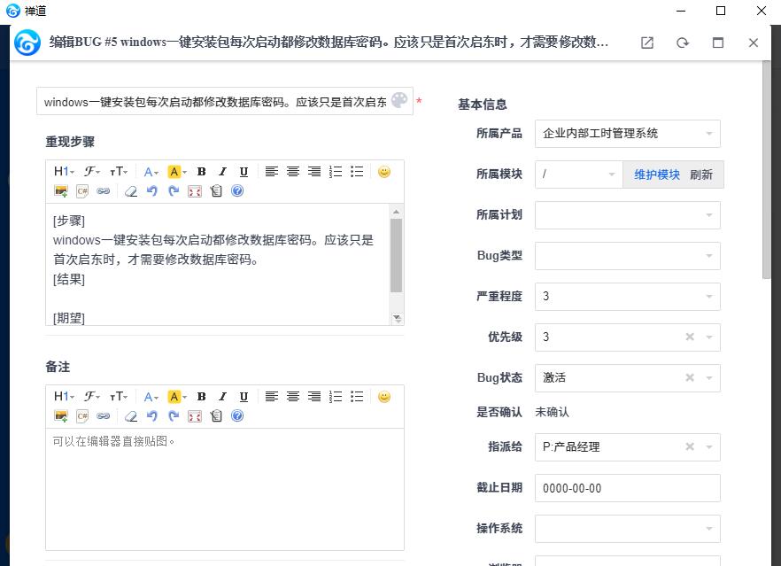Viewport: 781px width, 566px height.
Task: Open emoticon picker in 重现步骤 editor
Action: [x=384, y=172]
